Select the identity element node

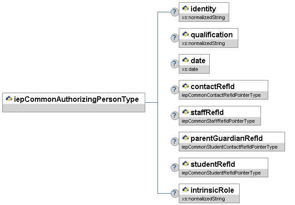(203, 9)
